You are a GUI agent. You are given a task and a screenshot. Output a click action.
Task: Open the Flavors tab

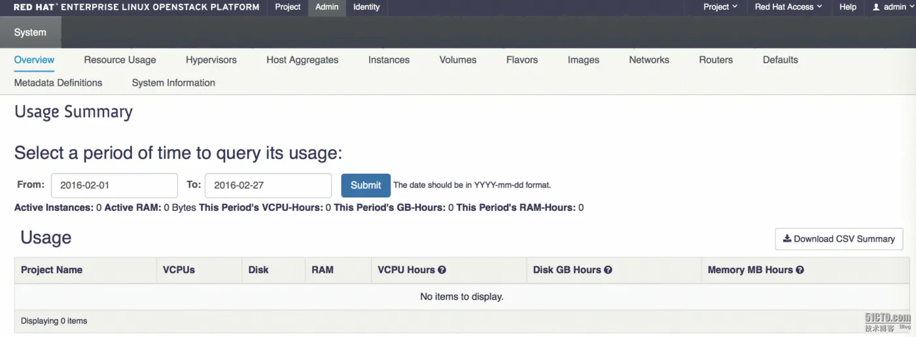click(522, 59)
